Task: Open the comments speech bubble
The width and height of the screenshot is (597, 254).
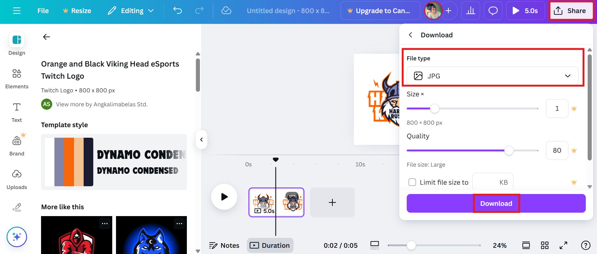Action: click(x=493, y=11)
